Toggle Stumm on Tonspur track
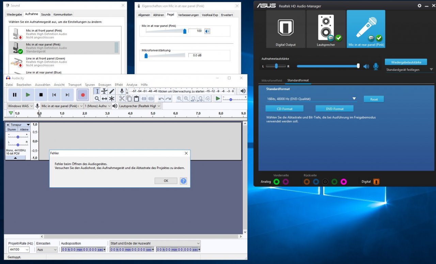The width and height of the screenshot is (436, 264). click(12, 129)
